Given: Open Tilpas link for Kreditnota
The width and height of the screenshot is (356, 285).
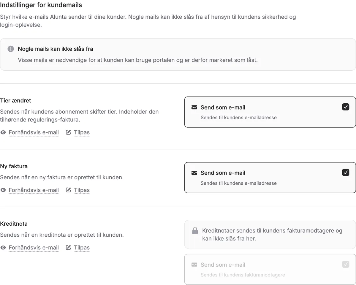Looking at the screenshot, I should pyautogui.click(x=82, y=248).
